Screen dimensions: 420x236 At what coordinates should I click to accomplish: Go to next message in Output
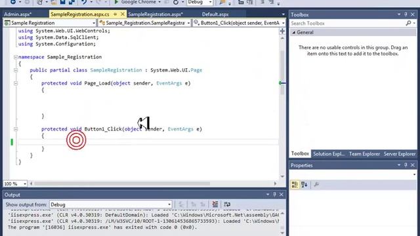[203, 205]
